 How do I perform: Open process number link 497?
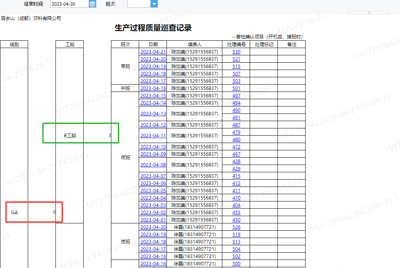click(236, 96)
